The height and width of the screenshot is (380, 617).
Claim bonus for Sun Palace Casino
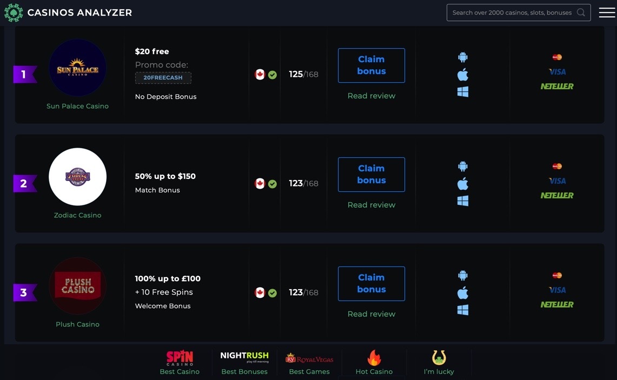coord(371,65)
